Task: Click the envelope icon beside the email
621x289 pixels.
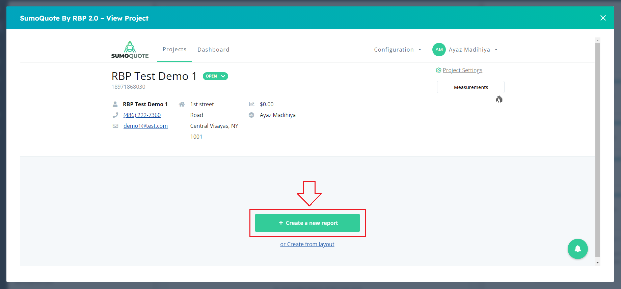Action: (x=115, y=126)
